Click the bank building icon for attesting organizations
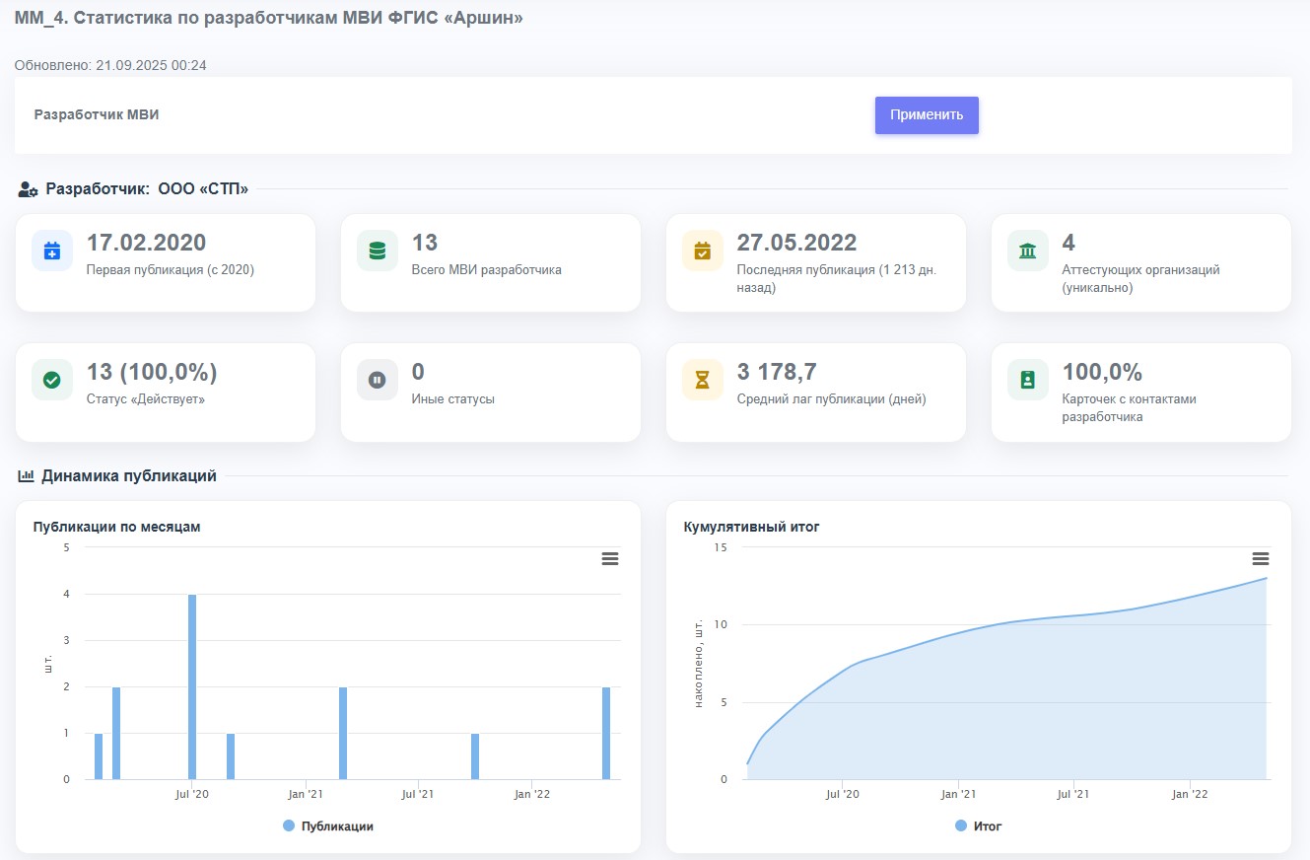This screenshot has height=860, width=1310. (1028, 251)
